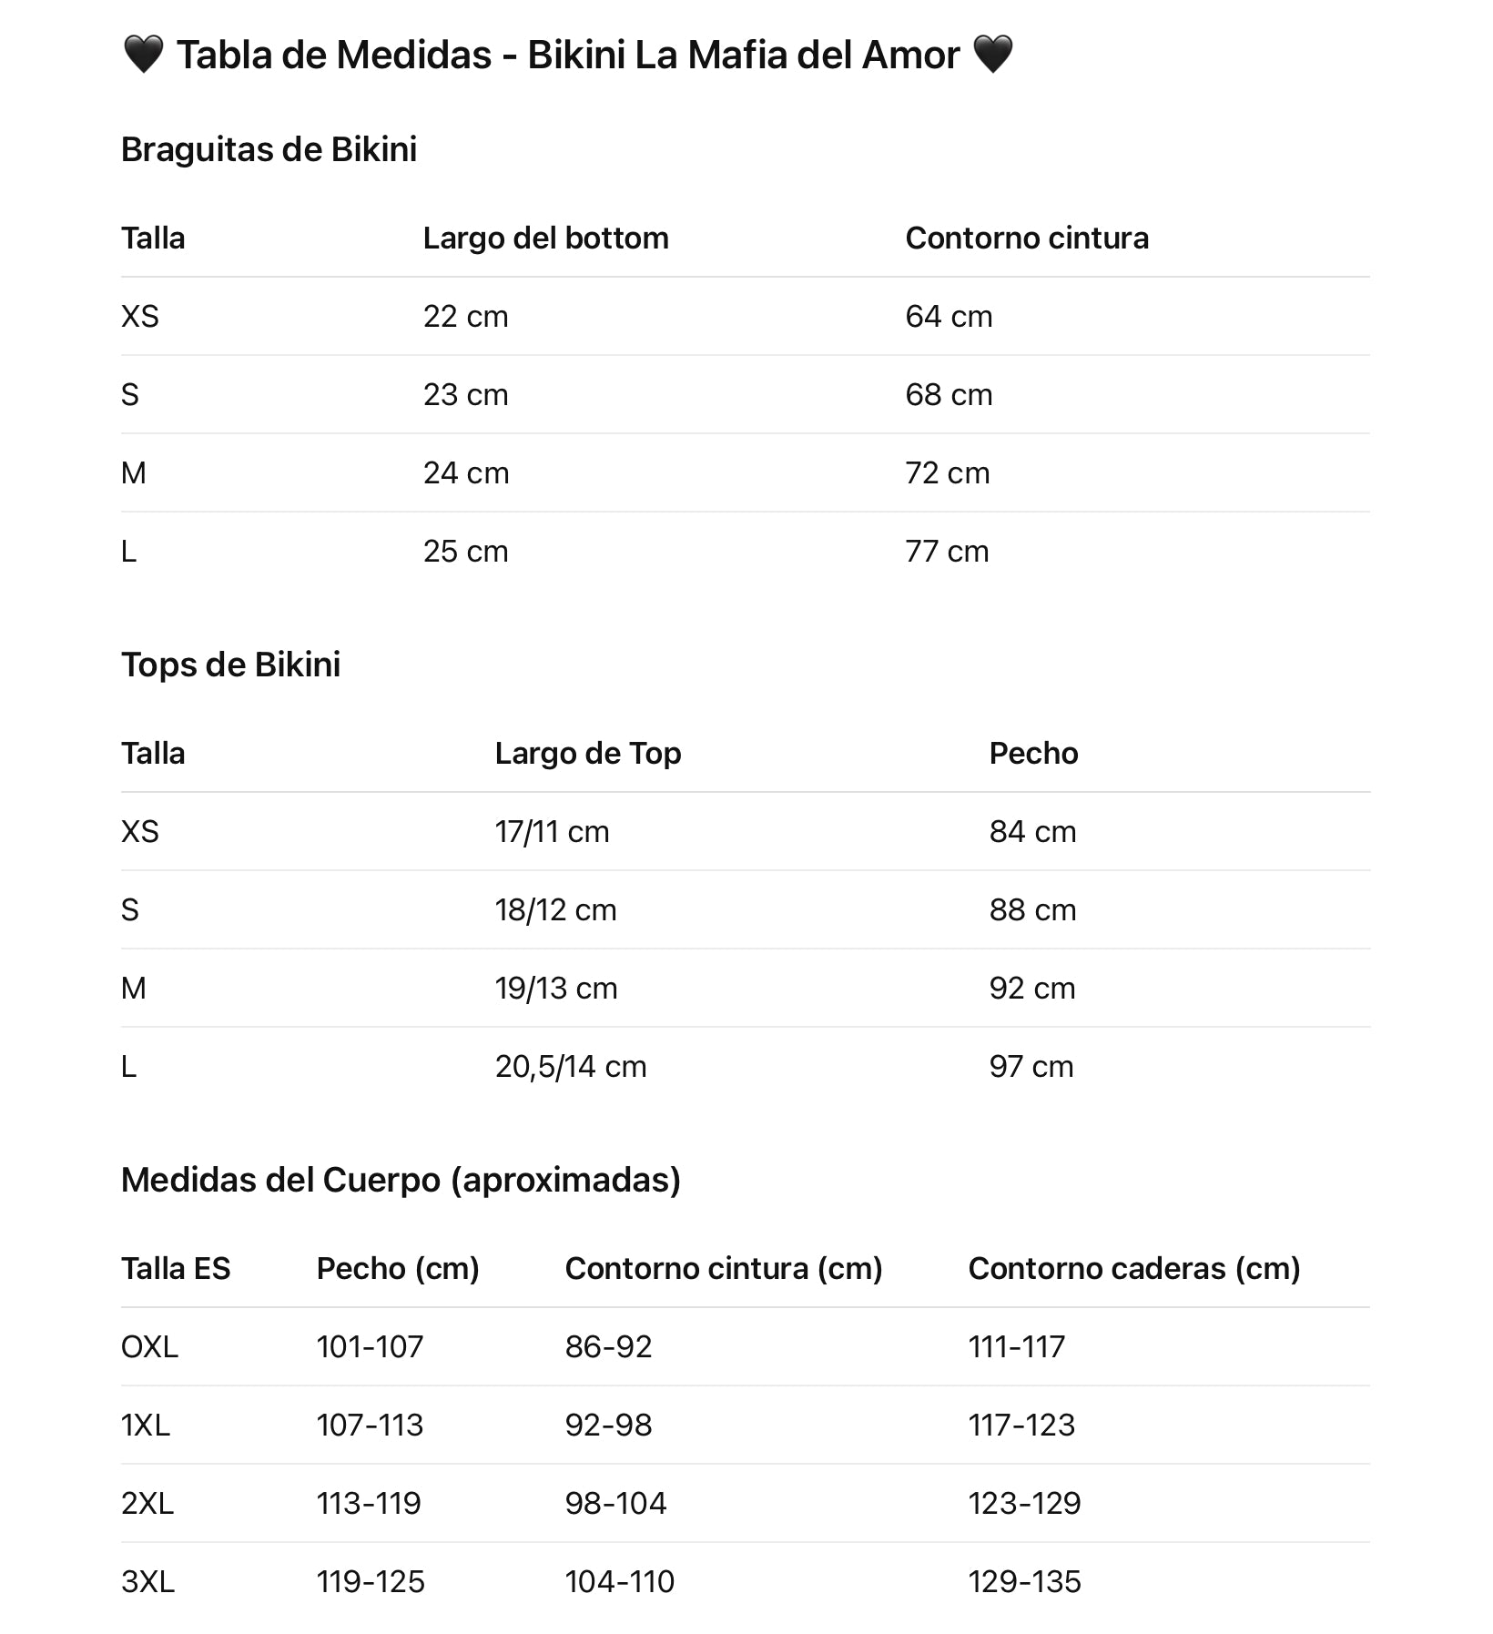Click the 3XL size row label
1493x1634 pixels.
[x=147, y=1581]
